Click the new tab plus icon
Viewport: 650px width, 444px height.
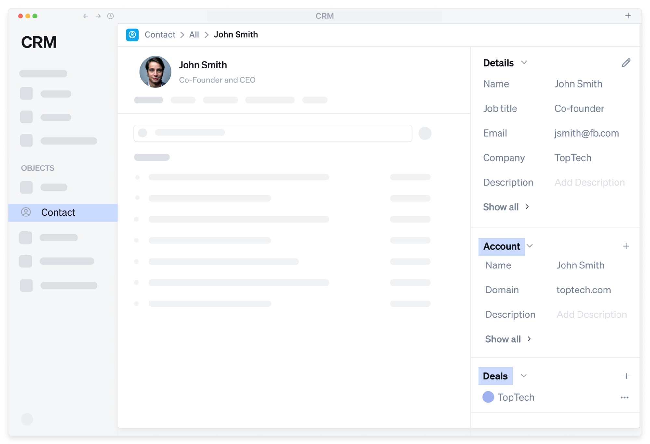(x=628, y=16)
